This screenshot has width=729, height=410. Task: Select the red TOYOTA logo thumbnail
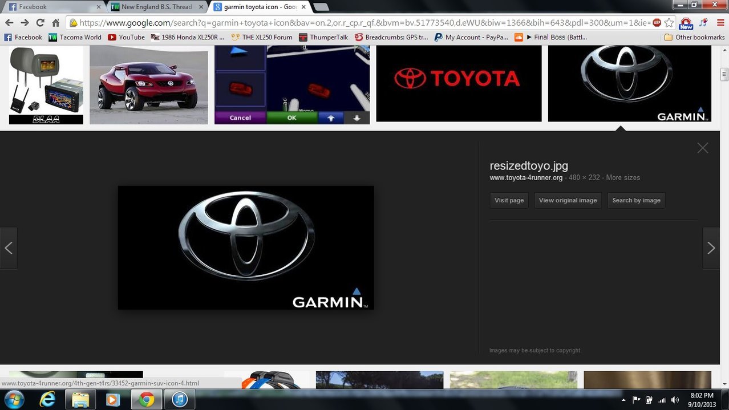[x=459, y=83]
